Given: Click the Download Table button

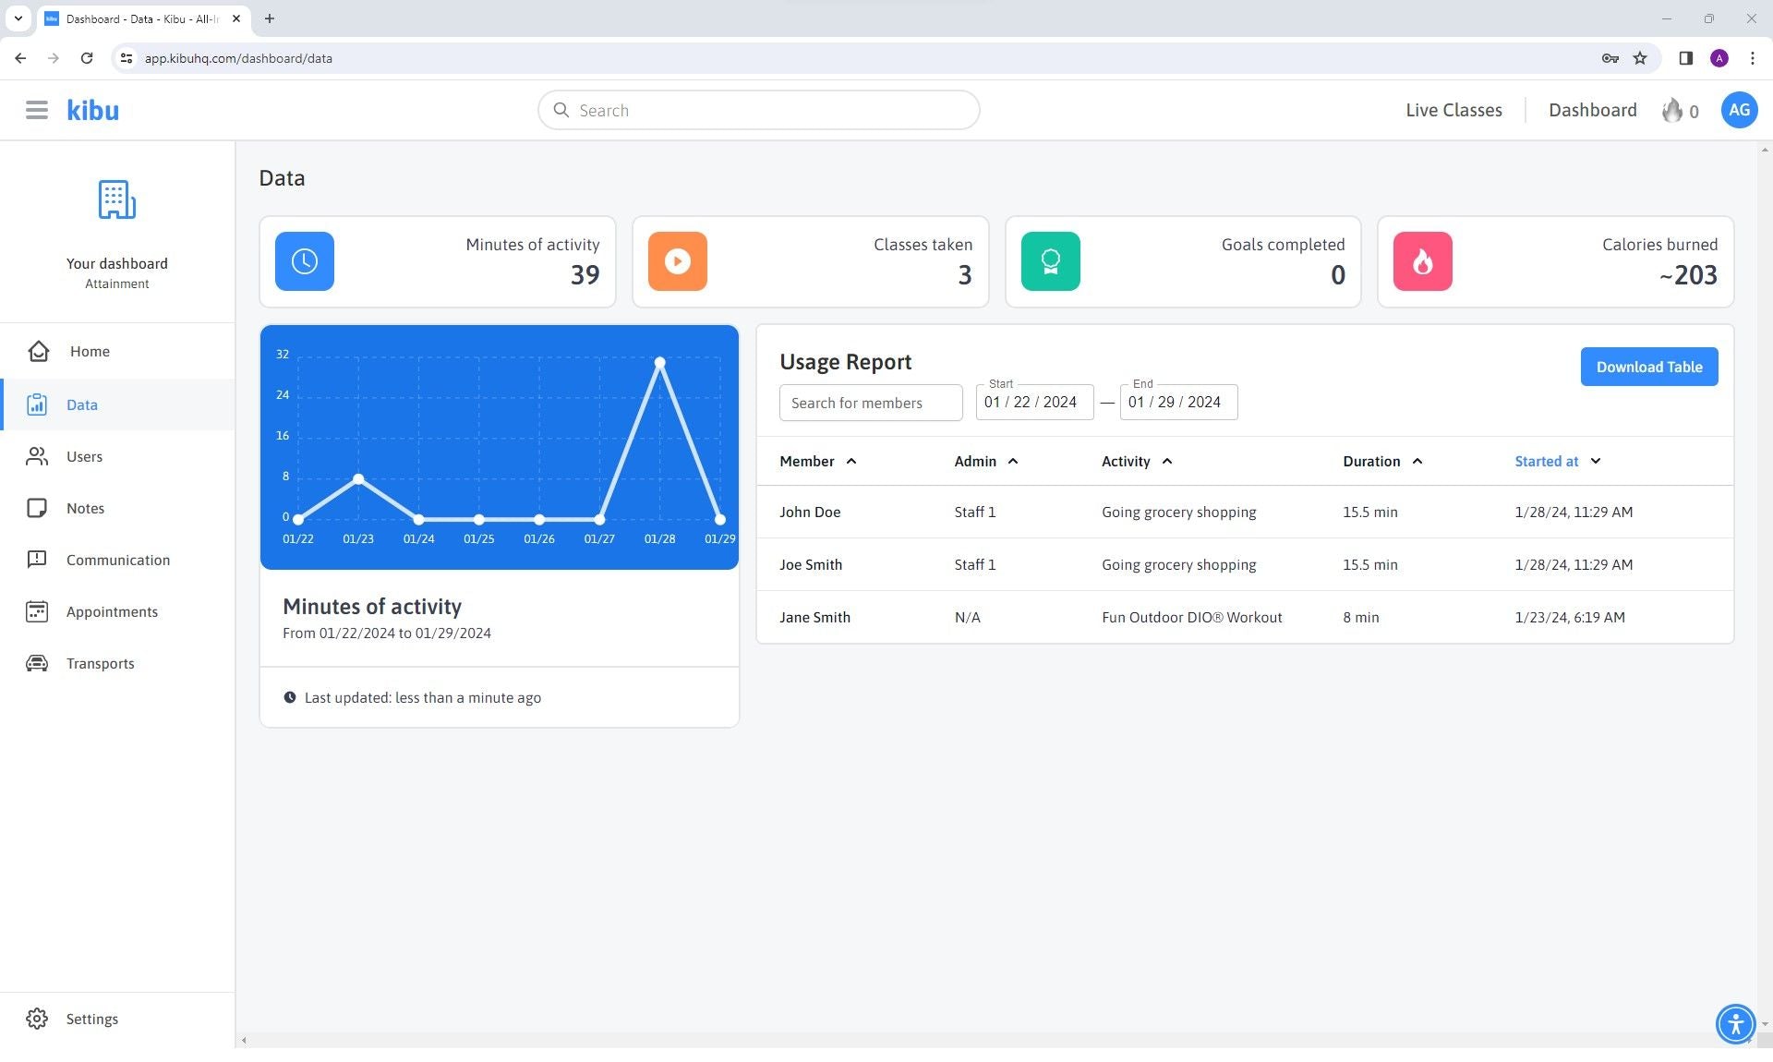Looking at the screenshot, I should [1648, 367].
